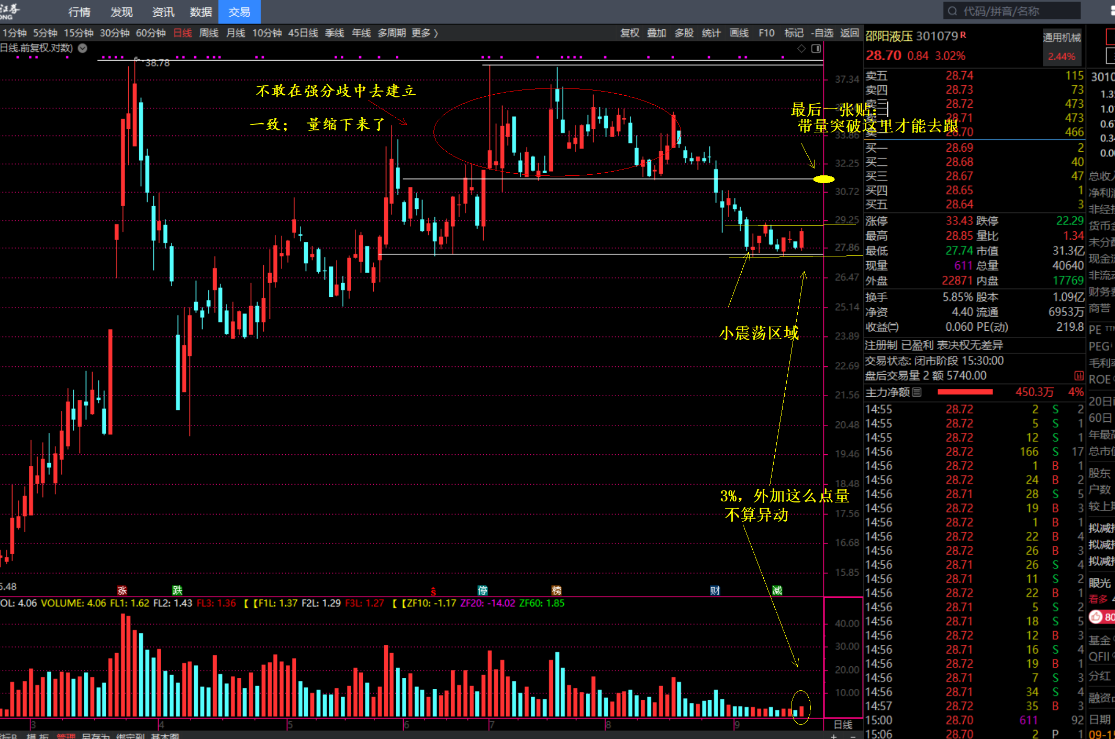Image resolution: width=1115 pixels, height=739 pixels.
Task: Click the green 减 event marker
Action: click(777, 590)
